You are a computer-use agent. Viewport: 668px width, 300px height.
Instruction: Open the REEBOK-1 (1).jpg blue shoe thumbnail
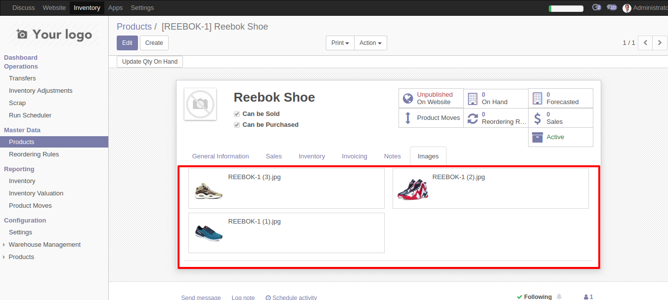209,233
